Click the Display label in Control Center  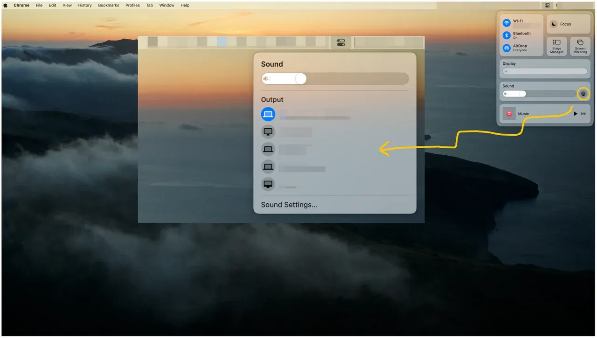[x=509, y=63]
